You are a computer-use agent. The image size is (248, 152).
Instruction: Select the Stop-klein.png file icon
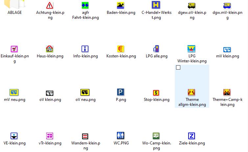point(156,92)
